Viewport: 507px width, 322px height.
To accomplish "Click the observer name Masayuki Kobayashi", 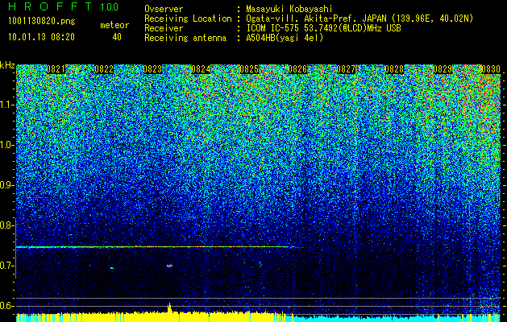I will 289,9.
